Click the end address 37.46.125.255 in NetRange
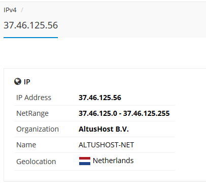 (146, 113)
